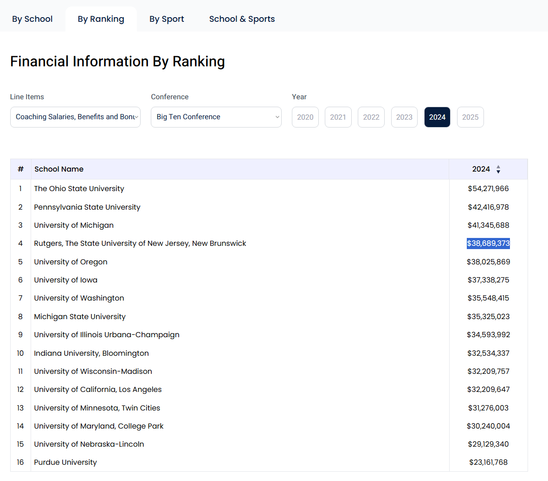Select Rutgers, New Brunswick school name
This screenshot has width=548, height=481.
[x=140, y=244]
